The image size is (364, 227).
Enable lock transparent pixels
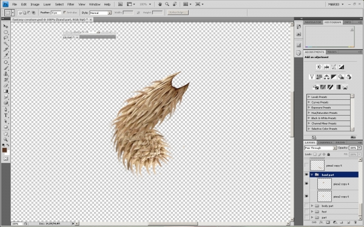pyautogui.click(x=315, y=154)
